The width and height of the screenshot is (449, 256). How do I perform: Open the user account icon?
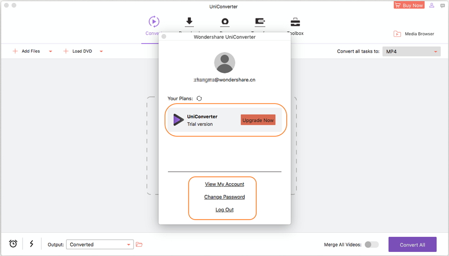click(432, 5)
